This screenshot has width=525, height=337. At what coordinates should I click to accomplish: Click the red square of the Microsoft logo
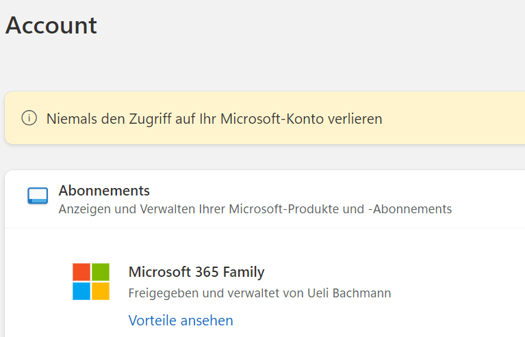(81, 272)
